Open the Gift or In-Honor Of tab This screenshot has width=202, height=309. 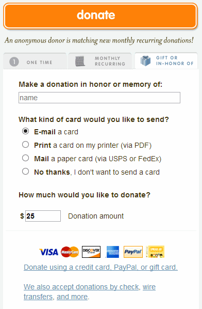click(166, 61)
